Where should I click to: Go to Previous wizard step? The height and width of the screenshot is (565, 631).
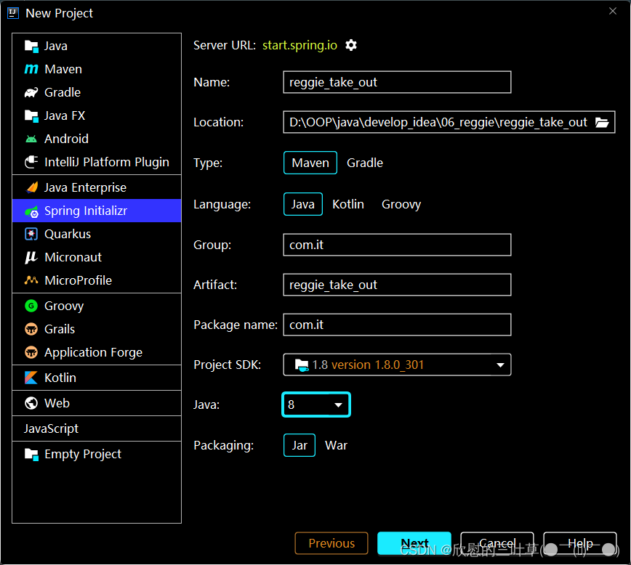point(331,543)
